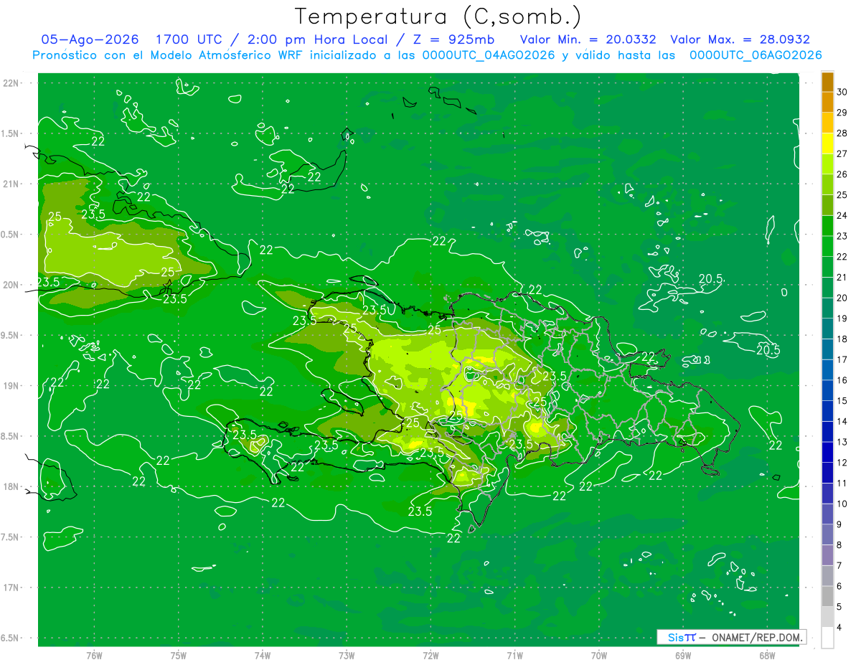
Task: Click the "72W" longitude axis label
Action: click(430, 656)
